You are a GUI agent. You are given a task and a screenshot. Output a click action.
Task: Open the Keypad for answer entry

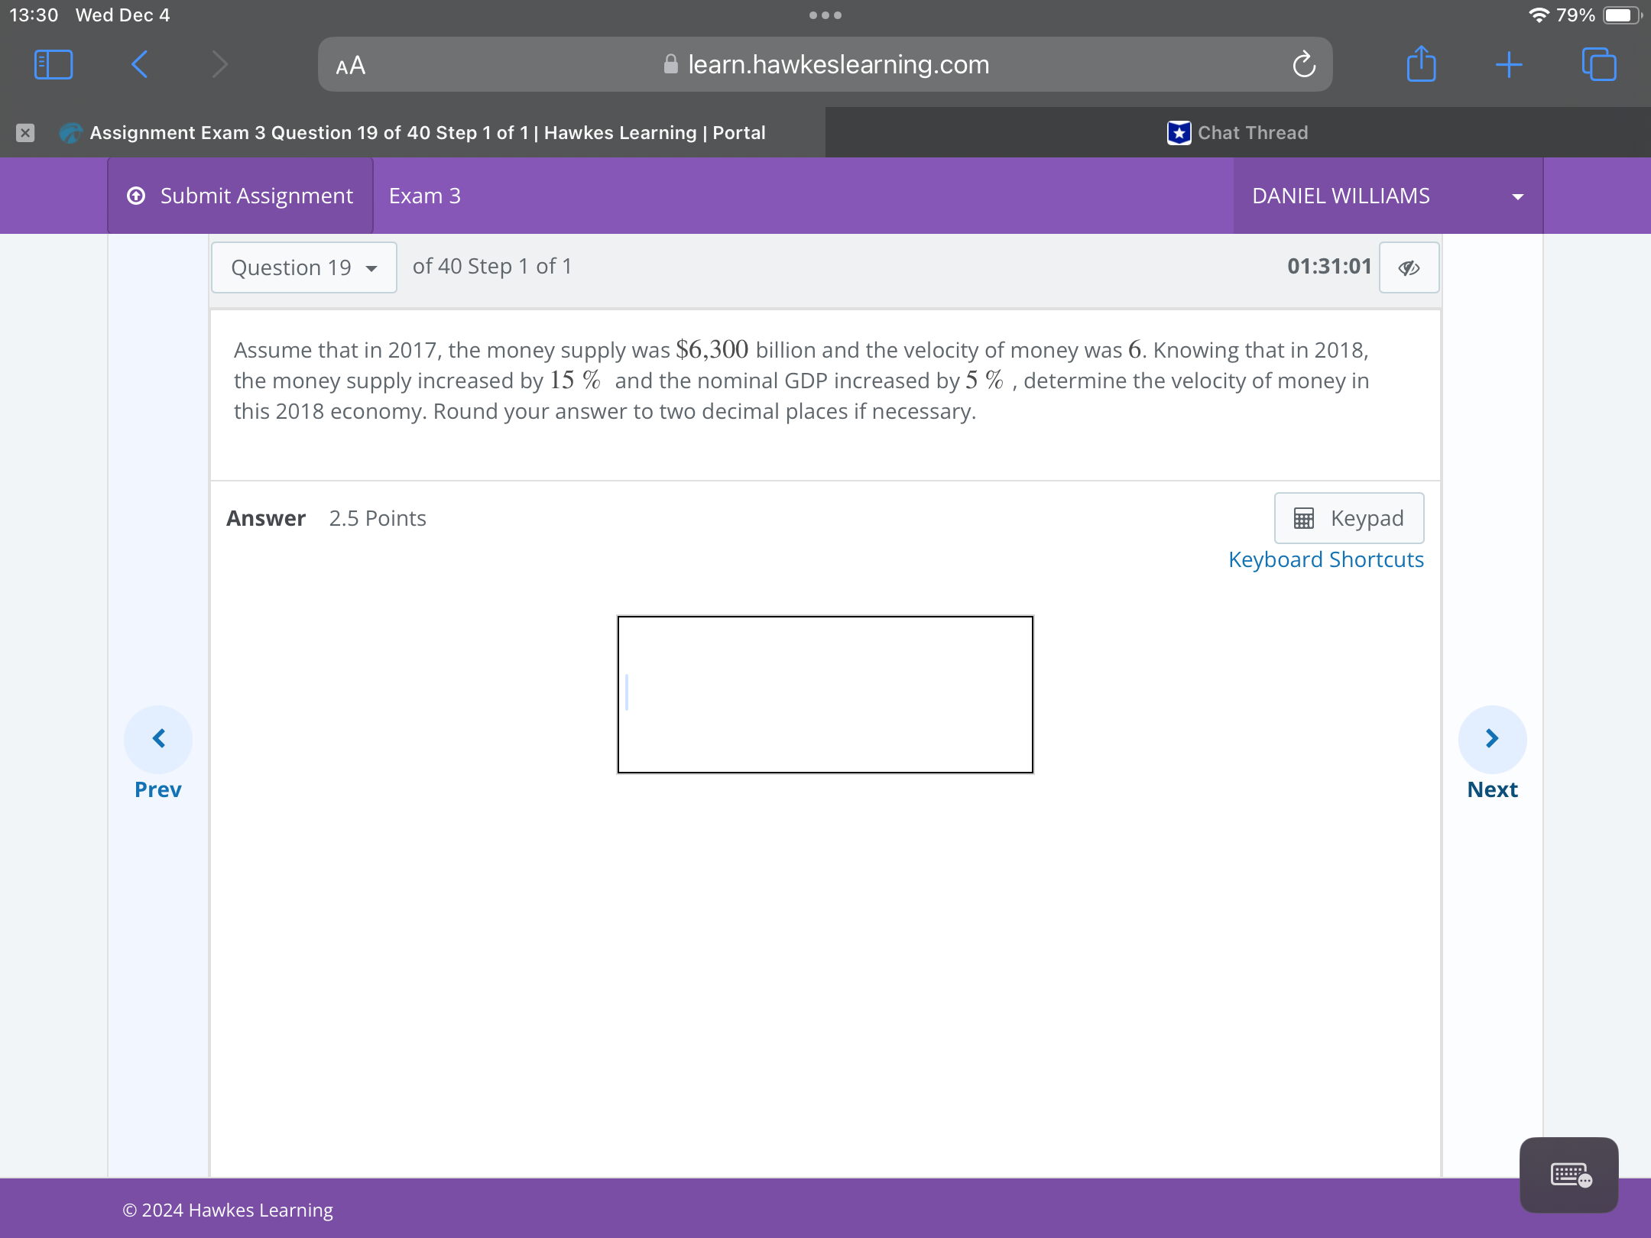[x=1348, y=518]
